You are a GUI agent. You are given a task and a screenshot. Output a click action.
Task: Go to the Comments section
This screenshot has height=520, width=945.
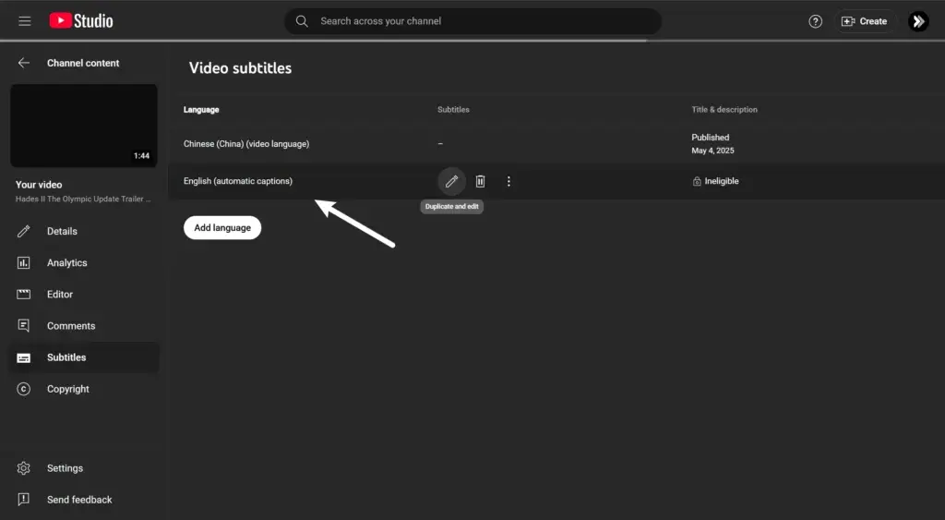pyautogui.click(x=71, y=325)
